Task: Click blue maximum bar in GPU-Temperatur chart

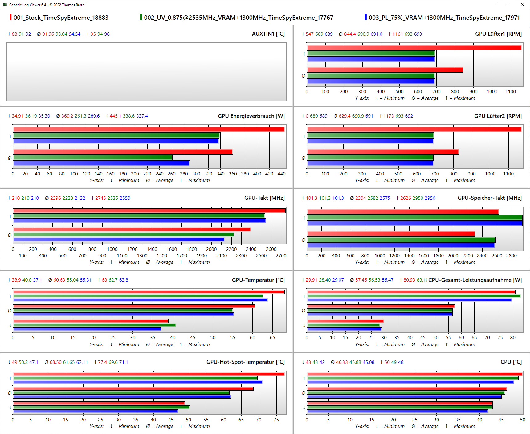Action: [141, 300]
